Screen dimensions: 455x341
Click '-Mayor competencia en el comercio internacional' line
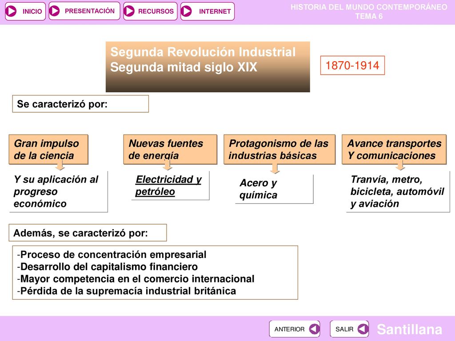pyautogui.click(x=136, y=279)
